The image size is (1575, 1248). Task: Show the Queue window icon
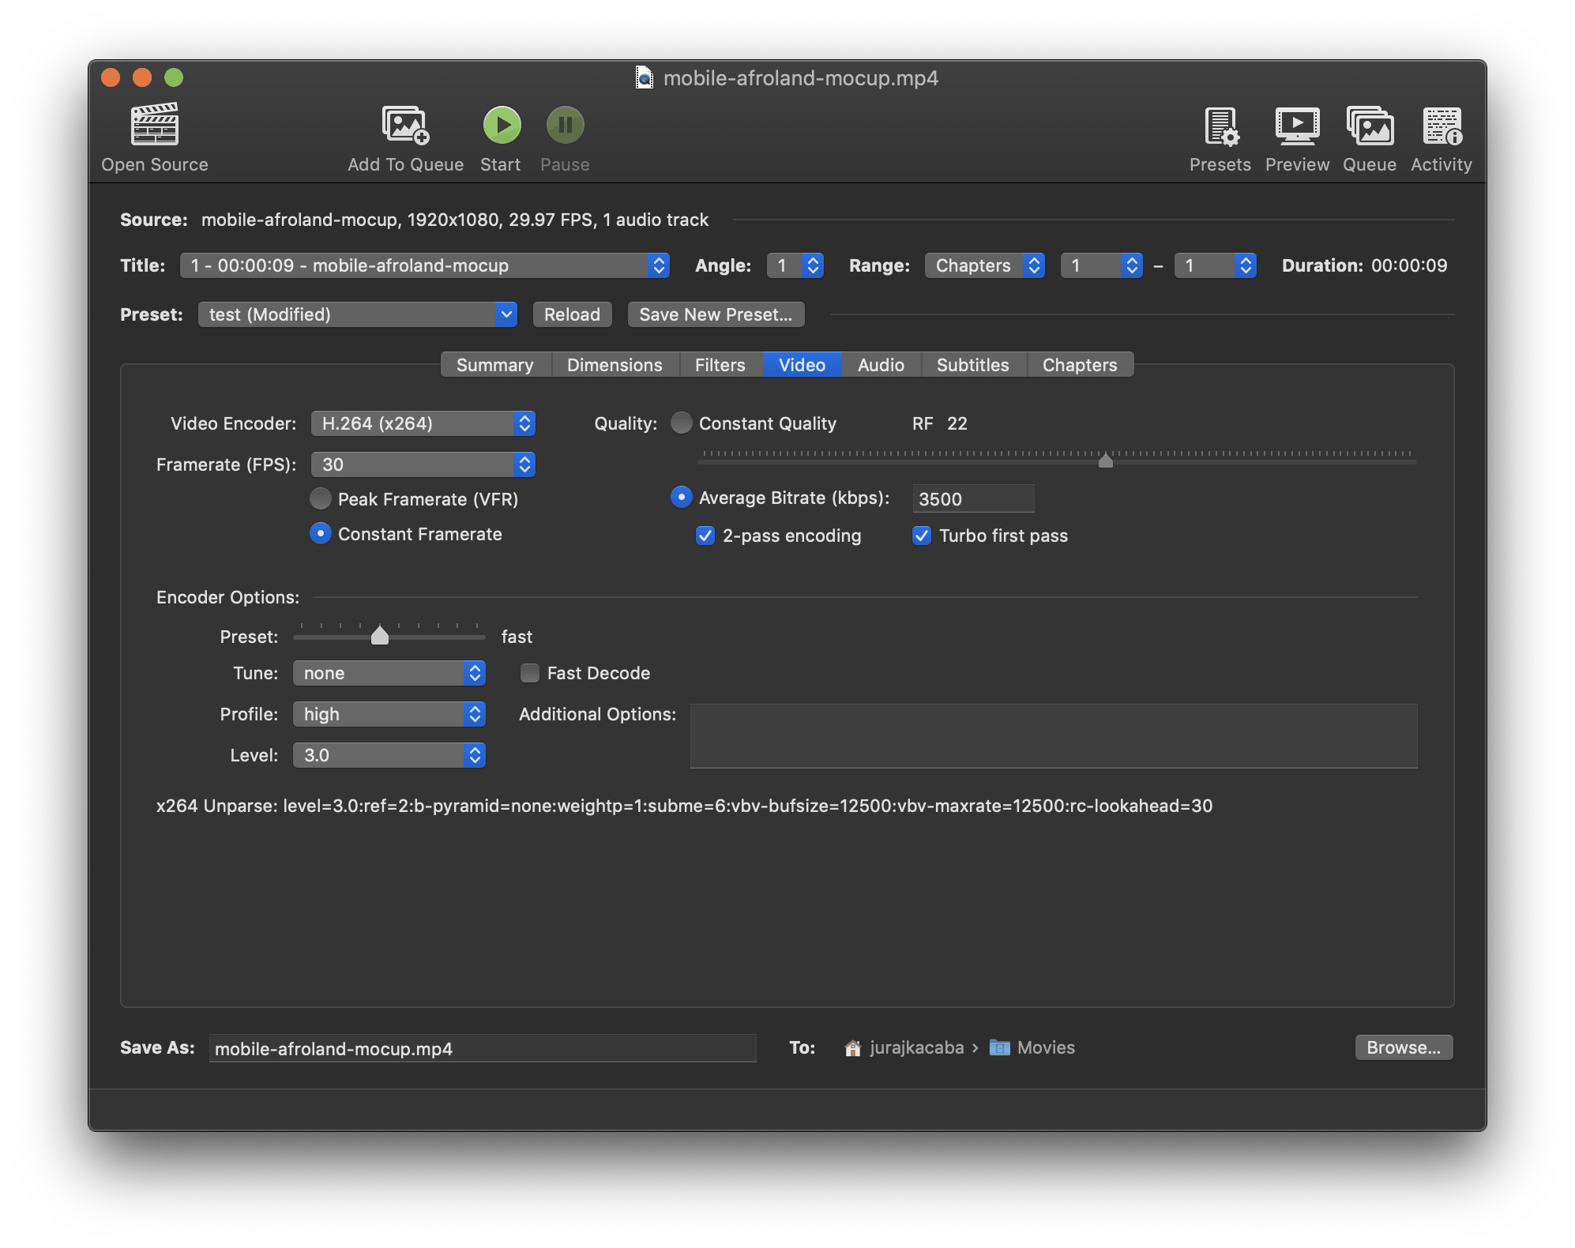1370,126
